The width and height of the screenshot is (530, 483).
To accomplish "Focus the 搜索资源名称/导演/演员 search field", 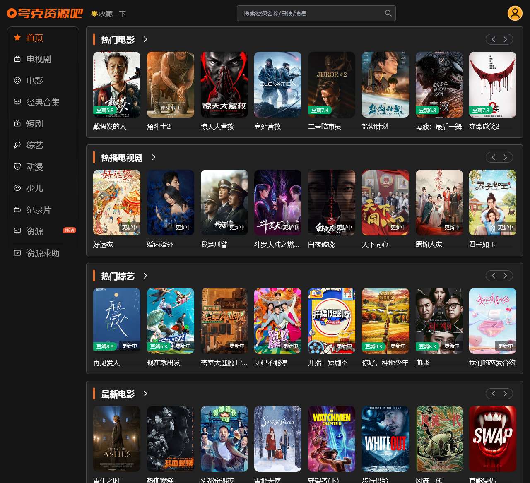I will click(316, 13).
